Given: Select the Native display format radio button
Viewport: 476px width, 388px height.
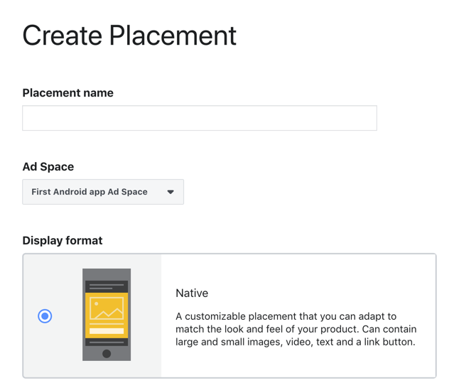Looking at the screenshot, I should point(45,316).
